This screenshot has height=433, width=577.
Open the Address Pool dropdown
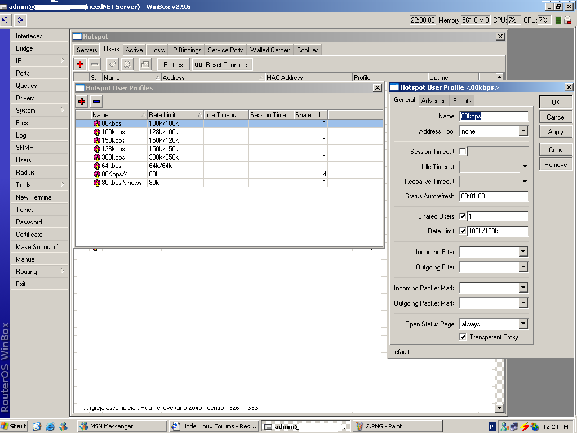(x=523, y=131)
